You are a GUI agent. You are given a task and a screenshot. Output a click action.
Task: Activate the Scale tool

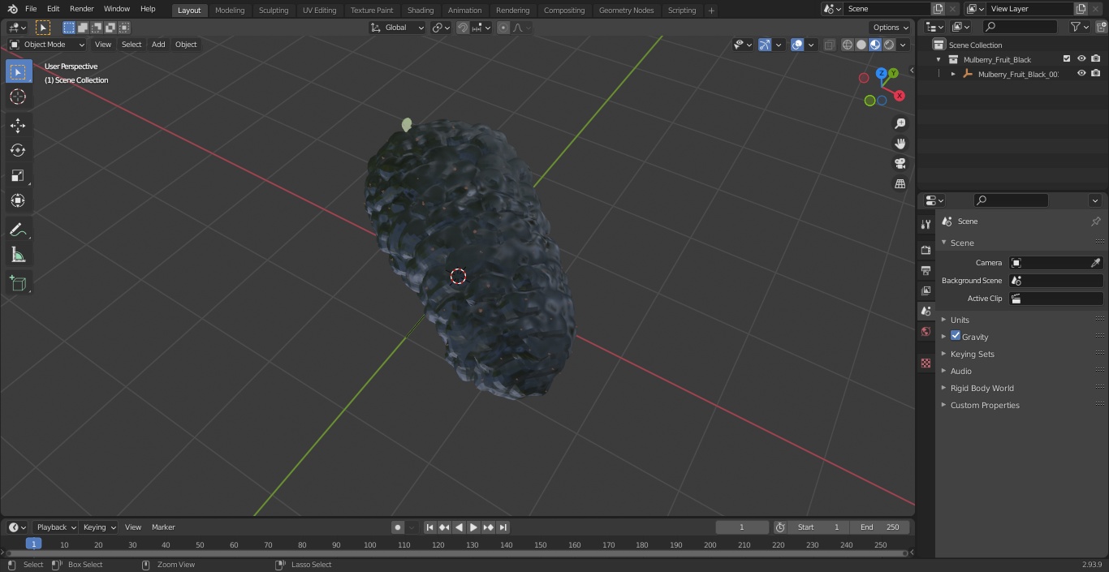(x=18, y=175)
